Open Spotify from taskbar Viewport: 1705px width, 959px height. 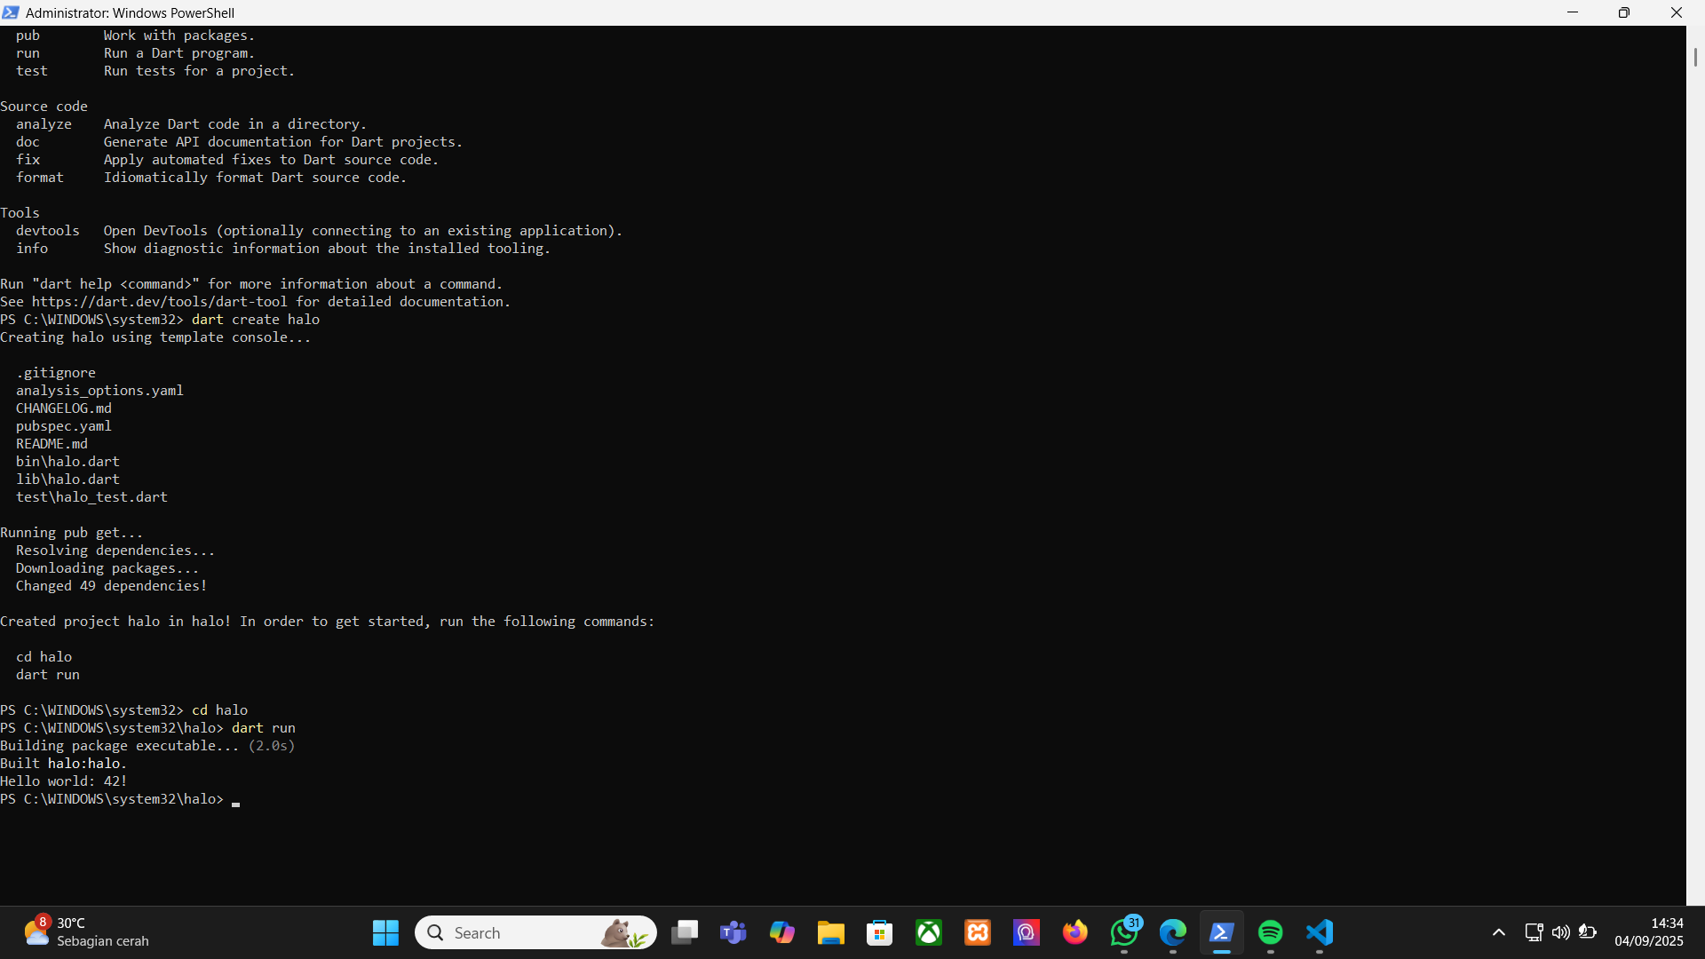click(1271, 932)
